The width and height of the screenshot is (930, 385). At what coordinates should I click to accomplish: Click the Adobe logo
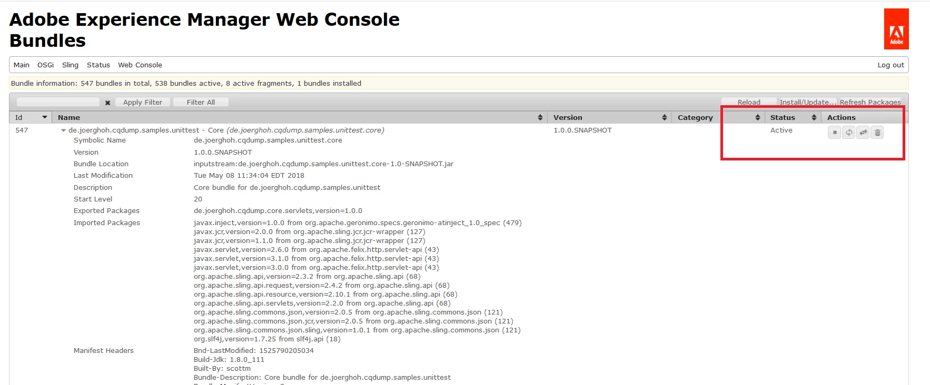pyautogui.click(x=896, y=29)
